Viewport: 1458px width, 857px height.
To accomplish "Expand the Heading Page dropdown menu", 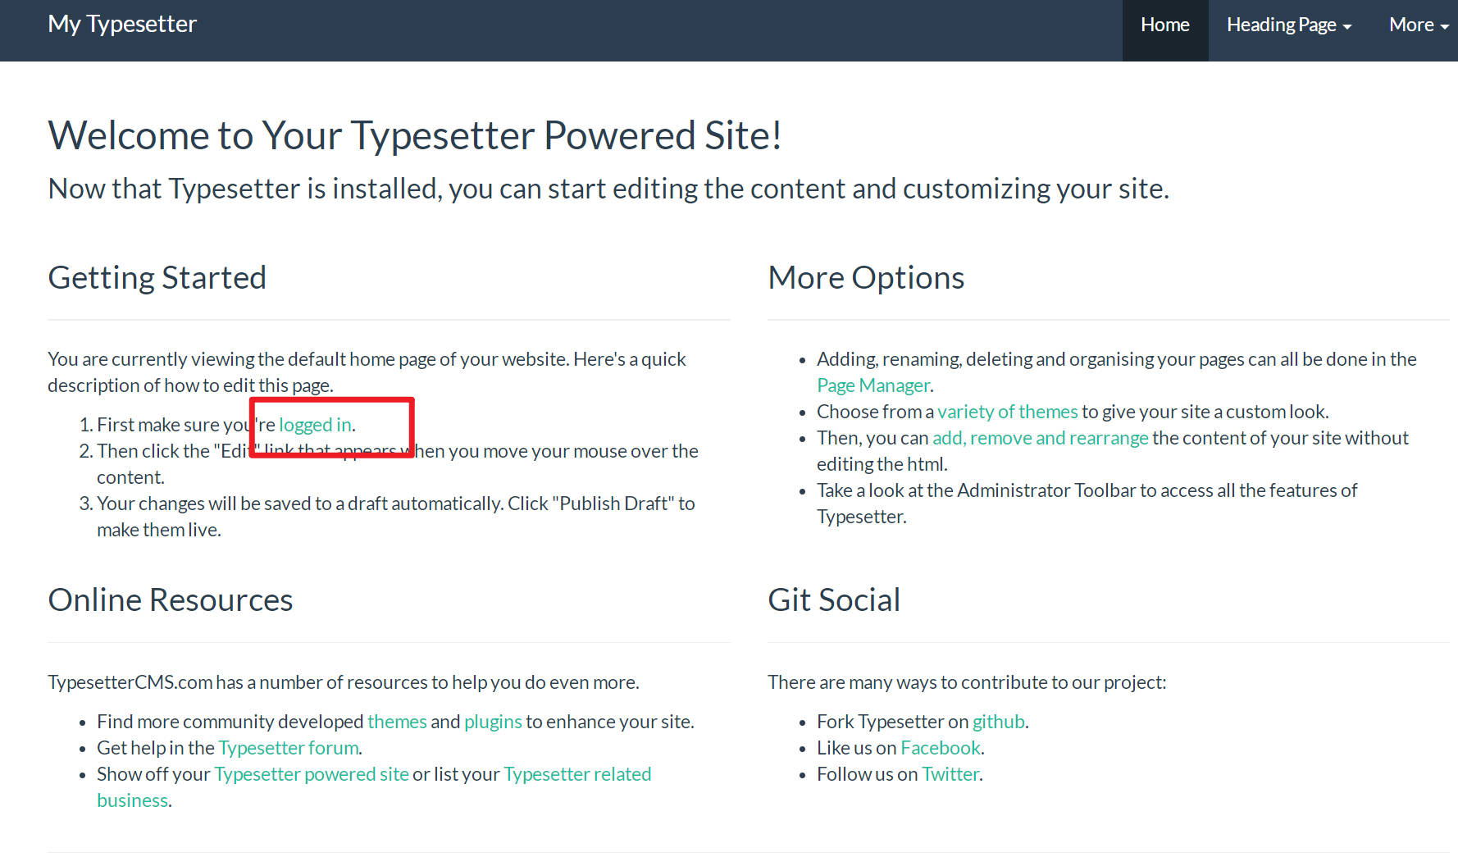I will tap(1289, 25).
